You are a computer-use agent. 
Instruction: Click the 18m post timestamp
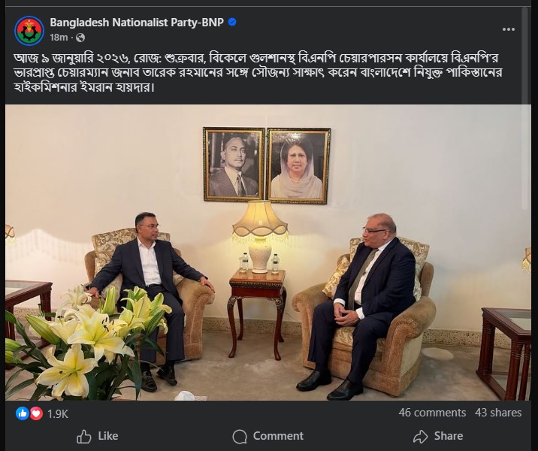click(x=59, y=38)
